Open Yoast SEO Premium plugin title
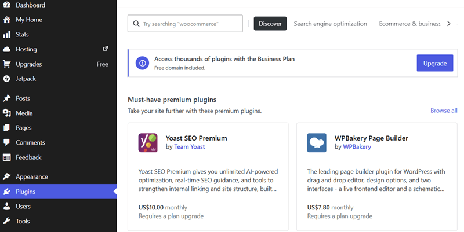Viewport: 464px width, 232px height. (x=196, y=138)
